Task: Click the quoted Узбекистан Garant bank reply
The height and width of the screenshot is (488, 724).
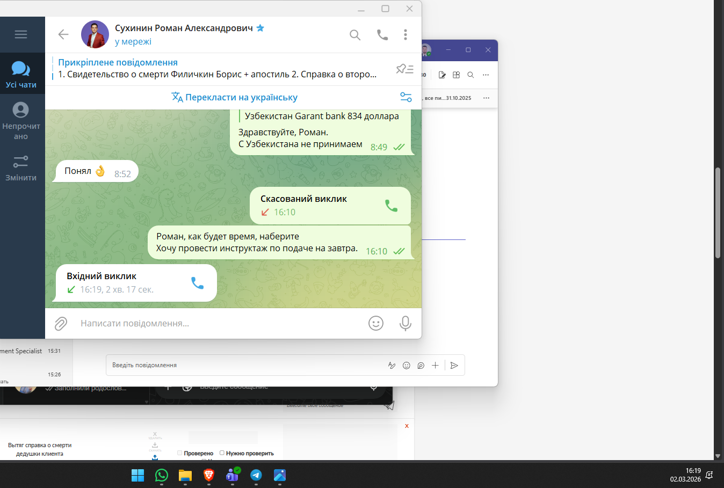Action: (321, 116)
